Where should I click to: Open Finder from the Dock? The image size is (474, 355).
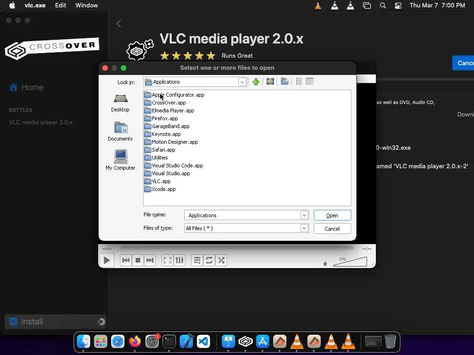(83, 342)
